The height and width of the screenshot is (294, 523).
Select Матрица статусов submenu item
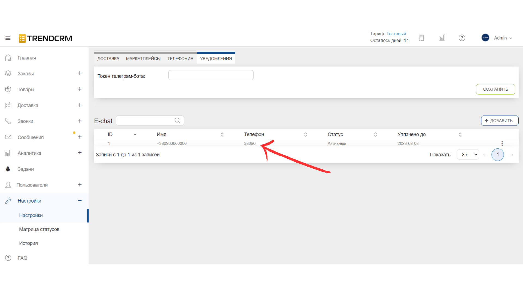click(39, 229)
